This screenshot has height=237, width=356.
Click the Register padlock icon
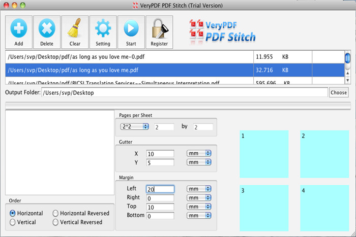coord(159,28)
